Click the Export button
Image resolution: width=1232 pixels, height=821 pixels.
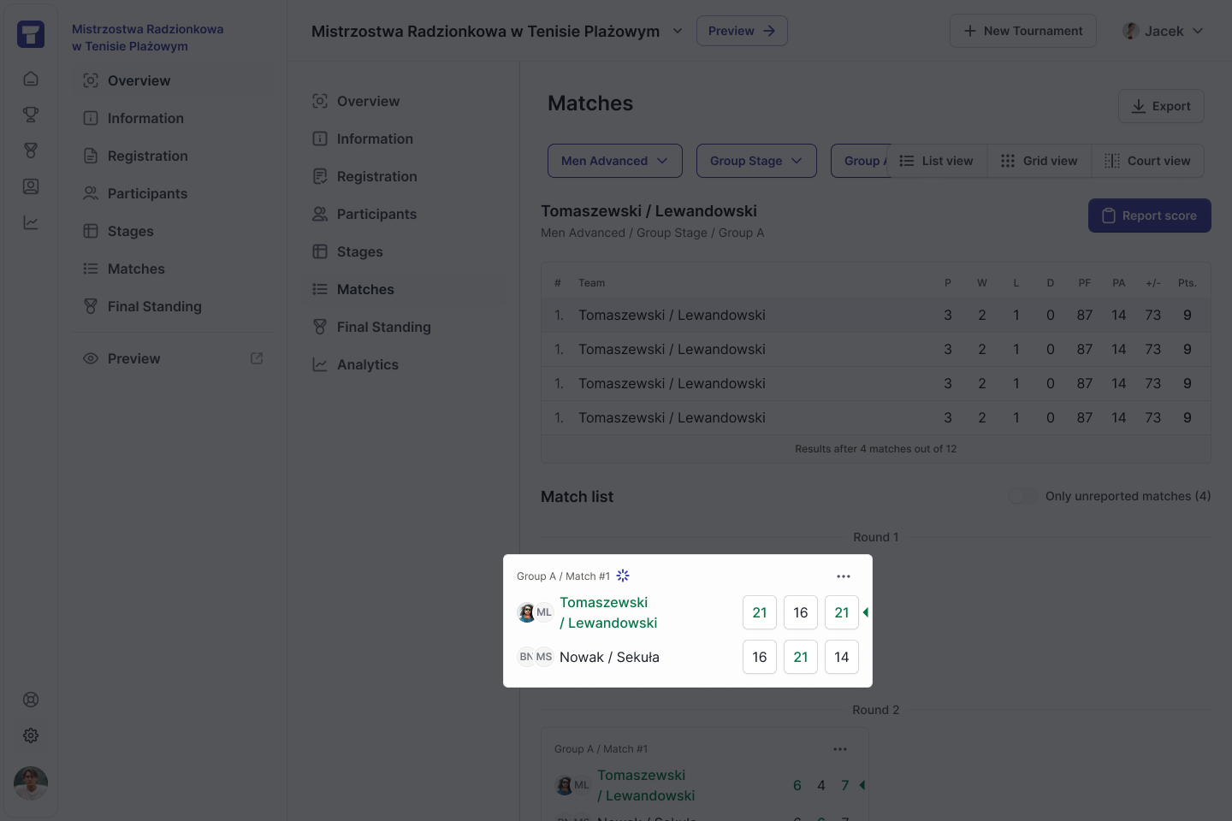coord(1161,106)
